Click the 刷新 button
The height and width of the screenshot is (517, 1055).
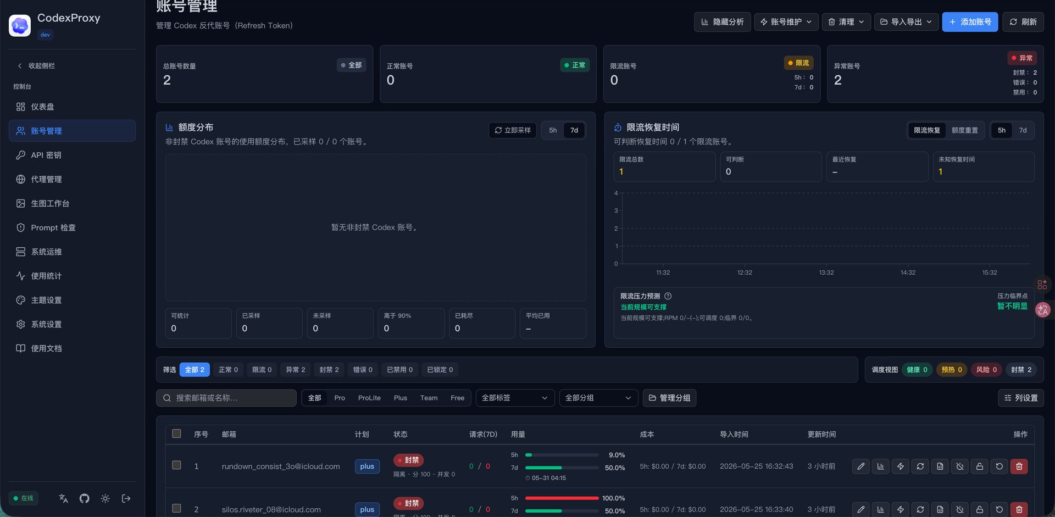1023,22
